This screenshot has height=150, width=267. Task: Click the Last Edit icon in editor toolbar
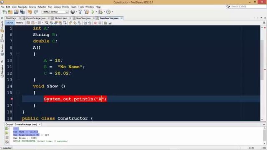click(x=28, y=23)
